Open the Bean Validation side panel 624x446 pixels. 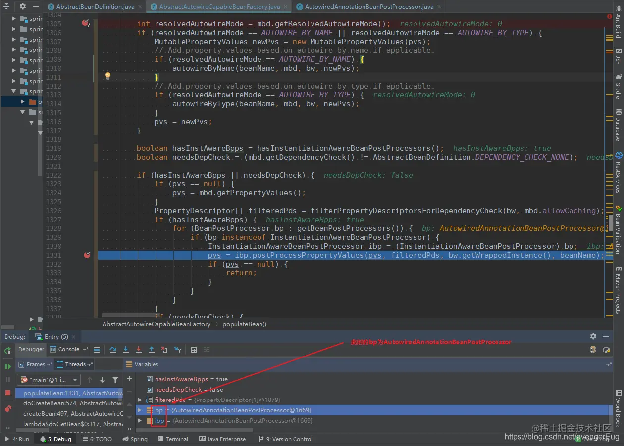coord(618,229)
